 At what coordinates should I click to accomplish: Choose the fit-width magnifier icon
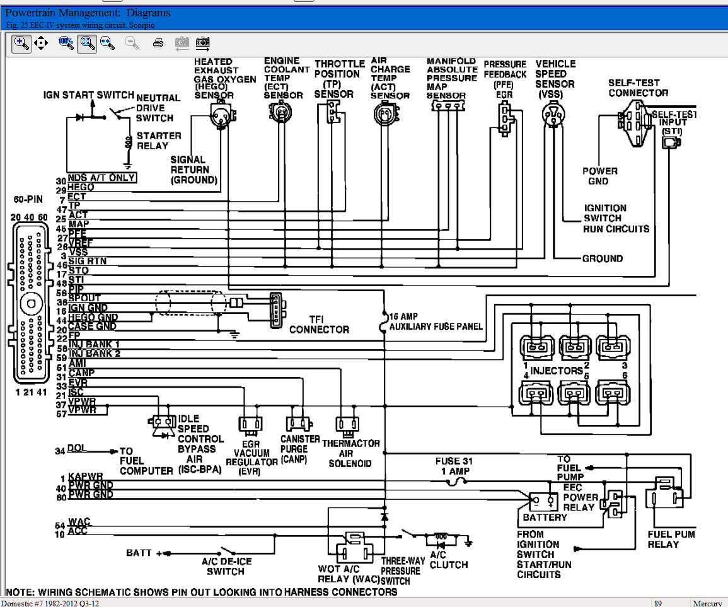pyautogui.click(x=108, y=43)
